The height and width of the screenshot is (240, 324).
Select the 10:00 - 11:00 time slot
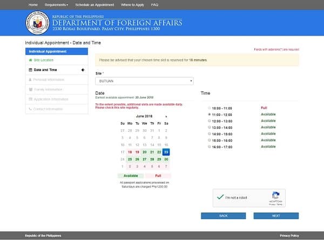click(x=210, y=108)
